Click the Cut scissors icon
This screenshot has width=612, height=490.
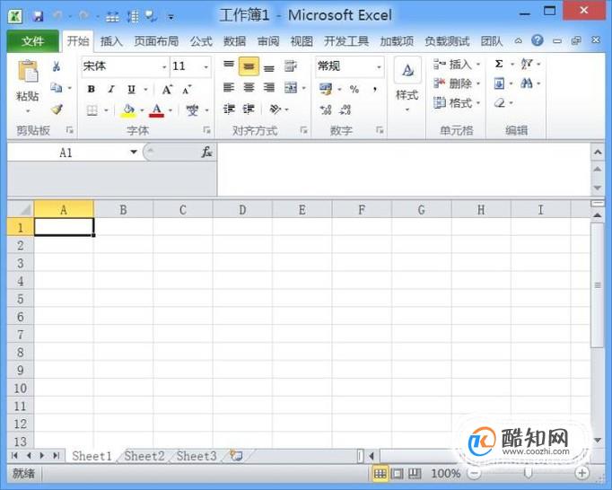[x=57, y=66]
